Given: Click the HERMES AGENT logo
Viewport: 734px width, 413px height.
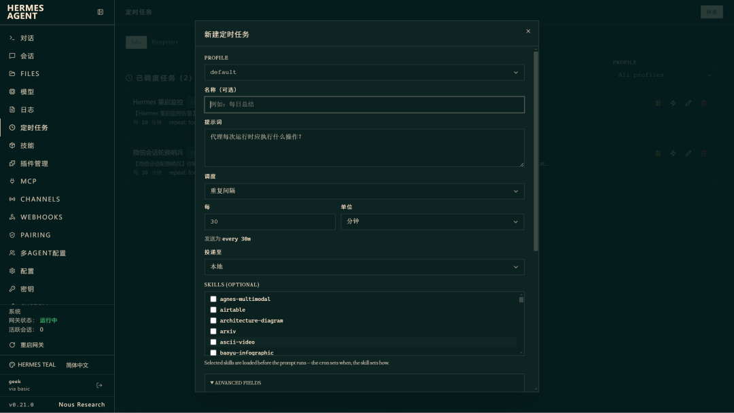Looking at the screenshot, I should (x=25, y=12).
